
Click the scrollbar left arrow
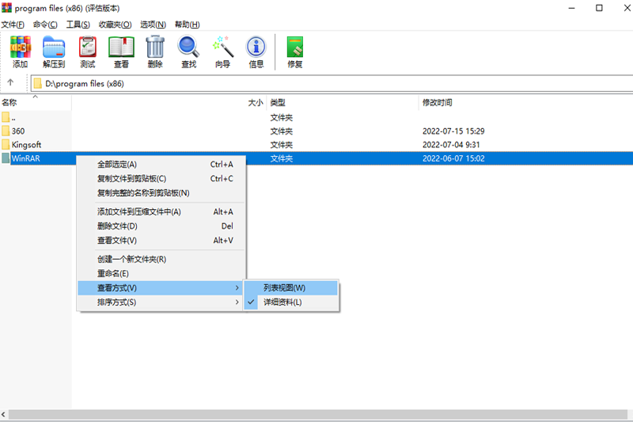click(4, 414)
